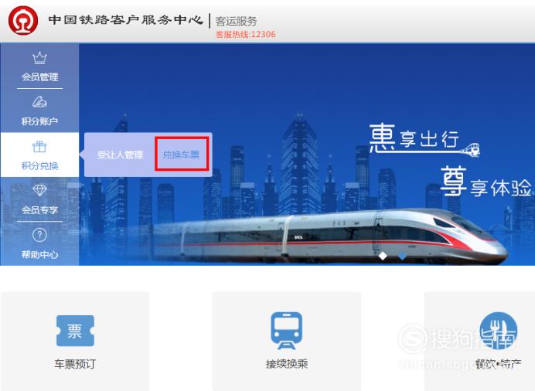Open 会员管理 crown icon
The image size is (535, 391).
(39, 58)
